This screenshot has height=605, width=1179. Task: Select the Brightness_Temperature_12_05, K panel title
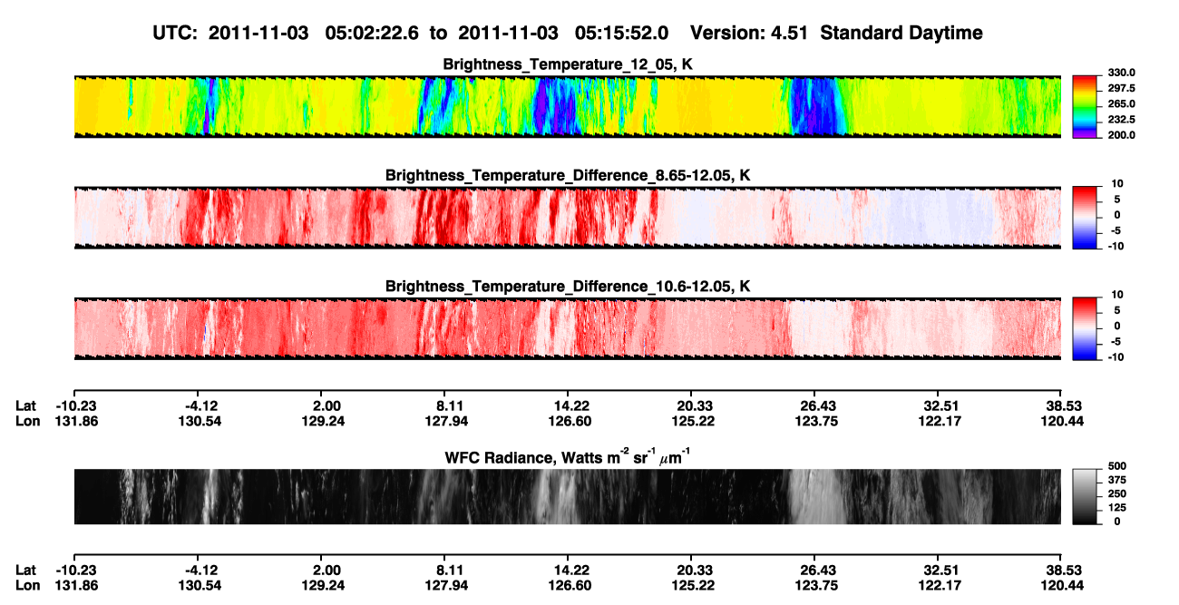(568, 64)
